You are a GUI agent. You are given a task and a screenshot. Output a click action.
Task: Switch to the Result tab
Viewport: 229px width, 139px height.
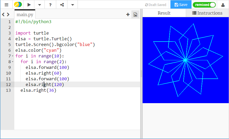[x=164, y=13]
